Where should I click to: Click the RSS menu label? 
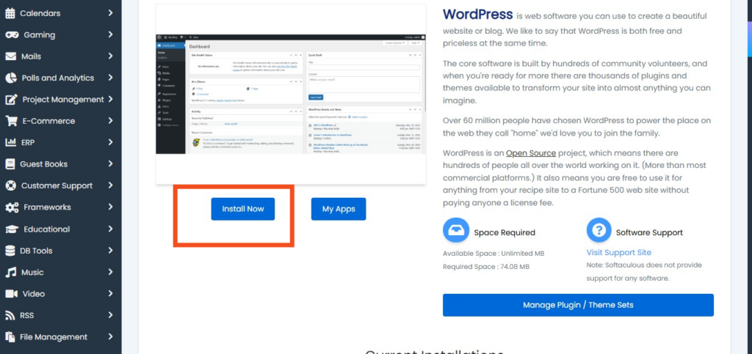click(x=27, y=316)
